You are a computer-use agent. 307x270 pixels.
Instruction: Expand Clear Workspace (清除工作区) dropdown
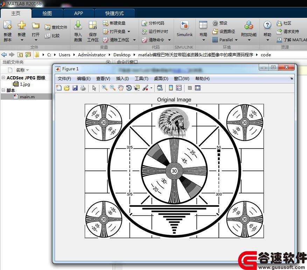pos(134,40)
